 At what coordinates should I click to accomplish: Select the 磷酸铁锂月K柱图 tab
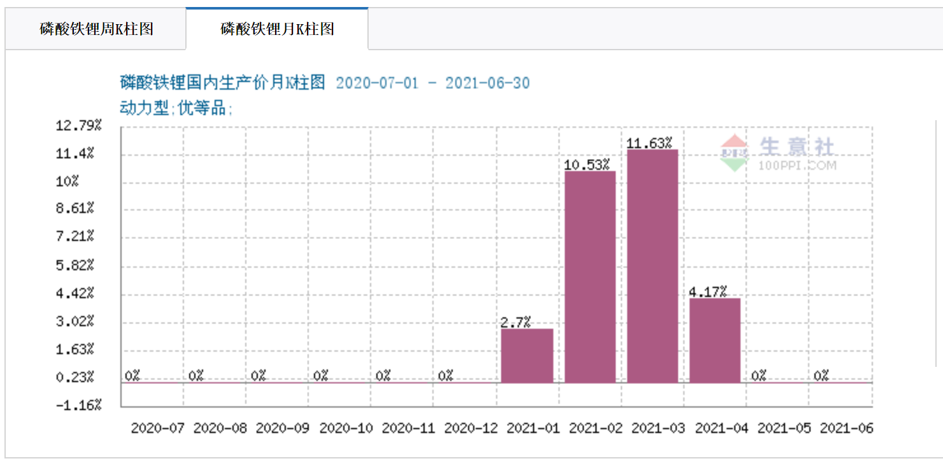click(x=277, y=29)
